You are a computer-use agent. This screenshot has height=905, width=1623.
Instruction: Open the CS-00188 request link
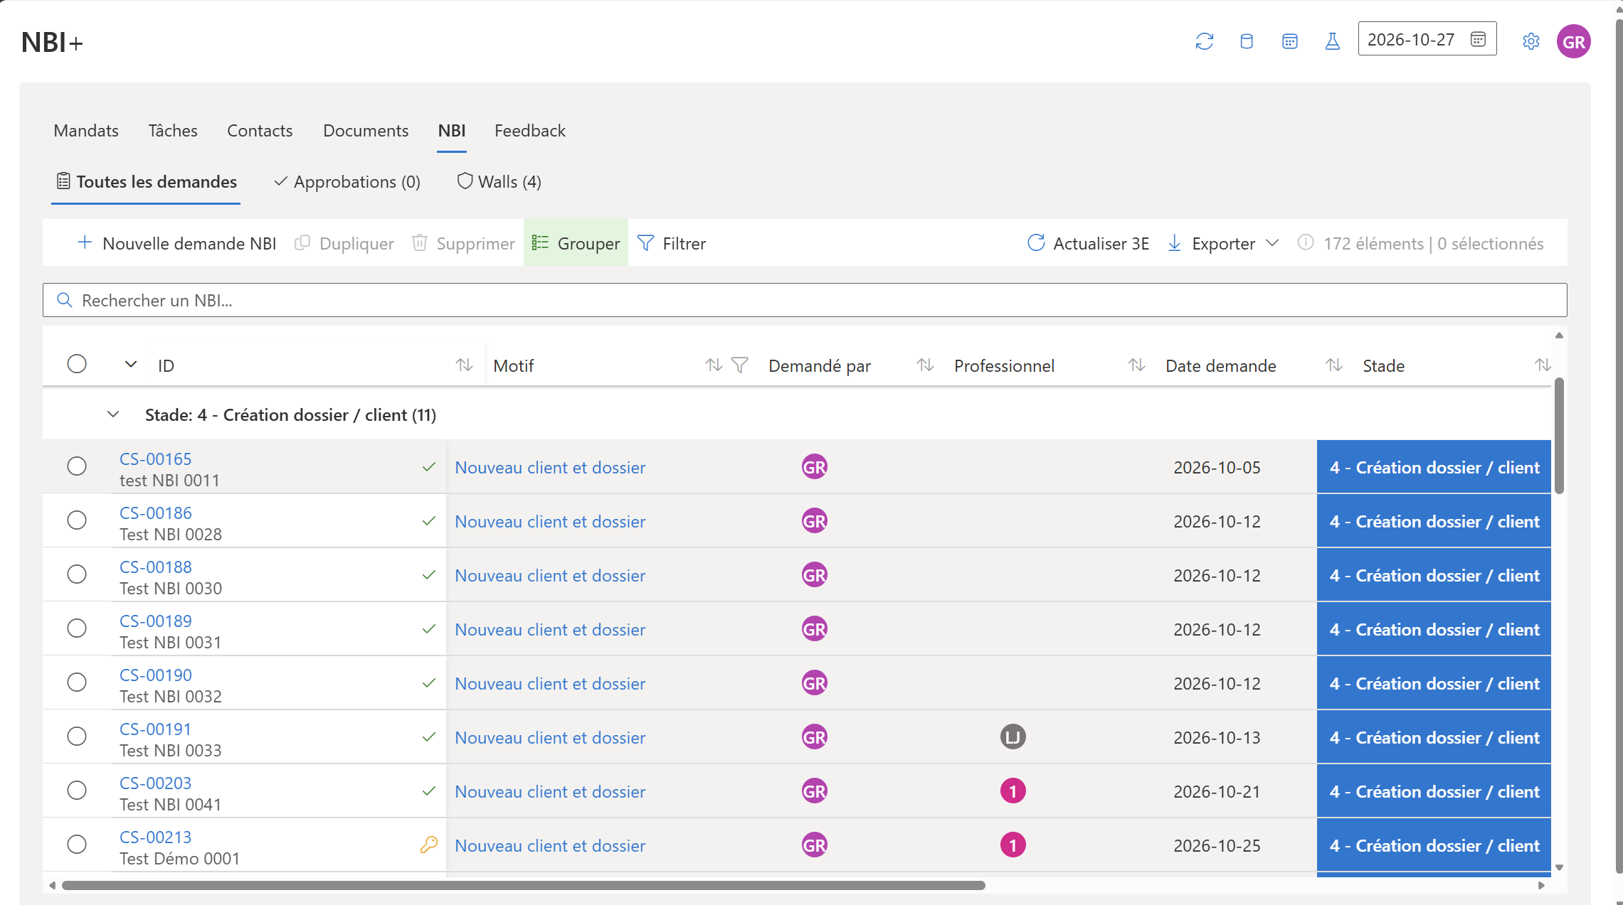pos(156,567)
